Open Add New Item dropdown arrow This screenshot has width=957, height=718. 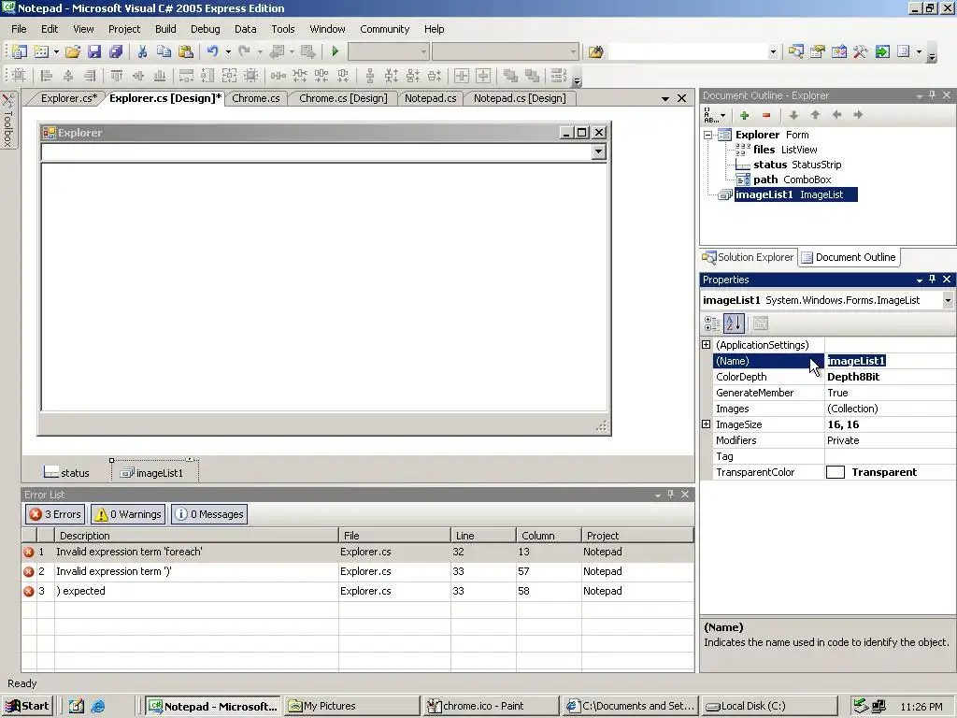click(x=56, y=52)
